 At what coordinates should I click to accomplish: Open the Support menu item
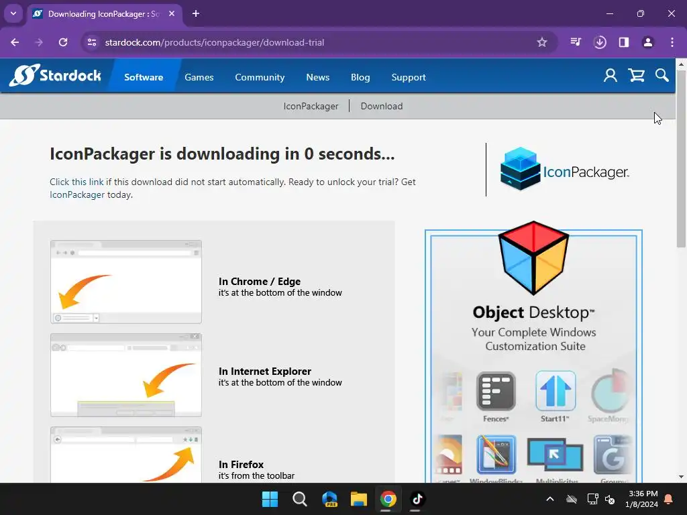(409, 77)
